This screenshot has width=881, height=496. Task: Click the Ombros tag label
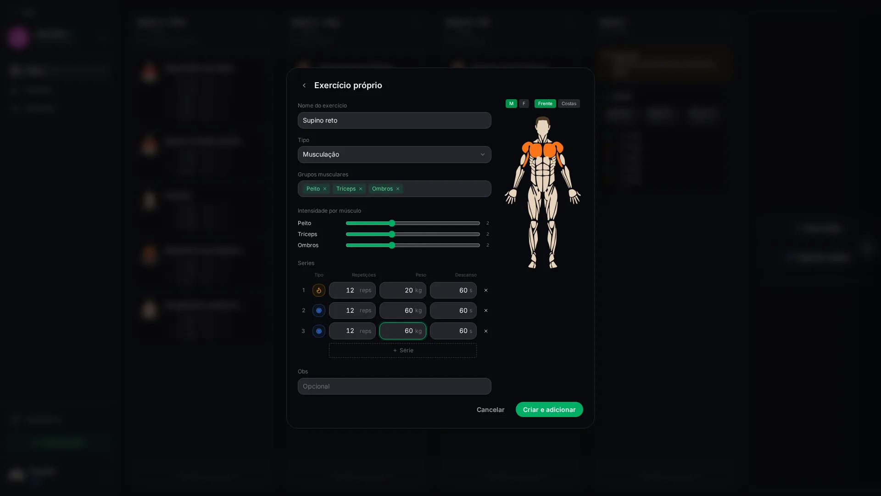click(382, 189)
